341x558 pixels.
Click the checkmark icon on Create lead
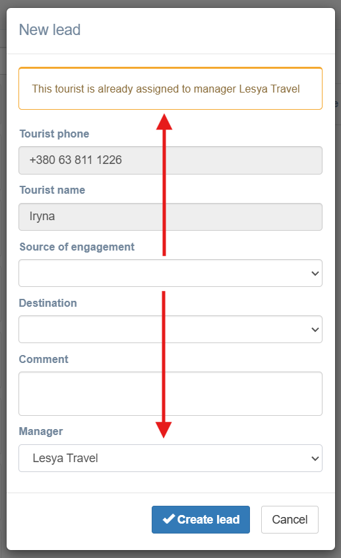click(169, 519)
